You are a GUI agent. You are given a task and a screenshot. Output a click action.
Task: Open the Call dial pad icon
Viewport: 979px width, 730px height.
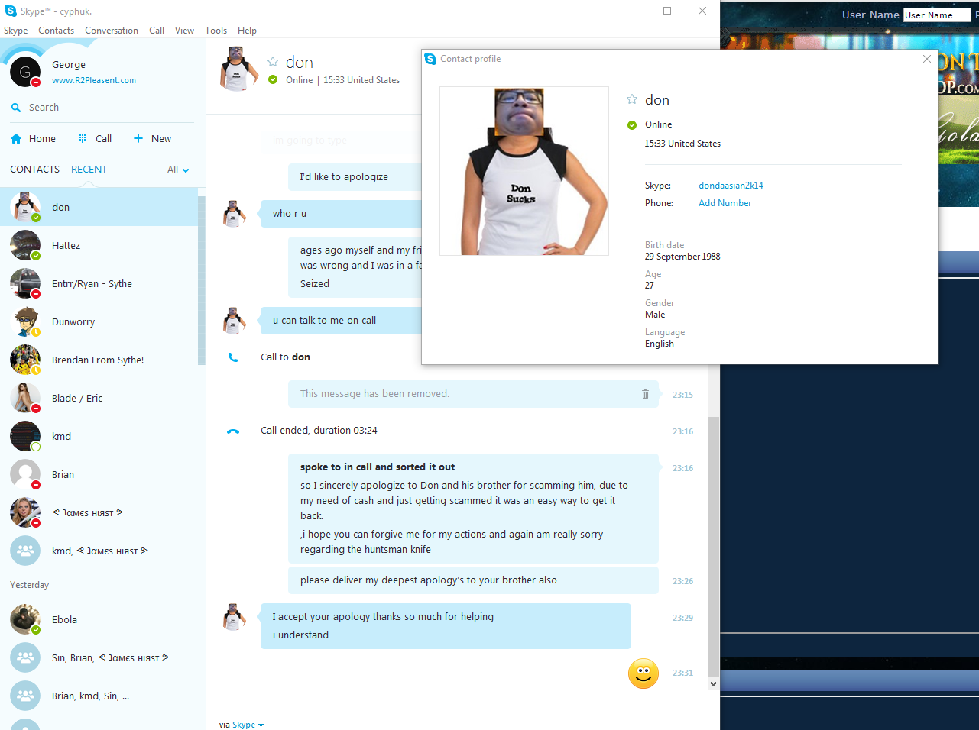tap(83, 139)
